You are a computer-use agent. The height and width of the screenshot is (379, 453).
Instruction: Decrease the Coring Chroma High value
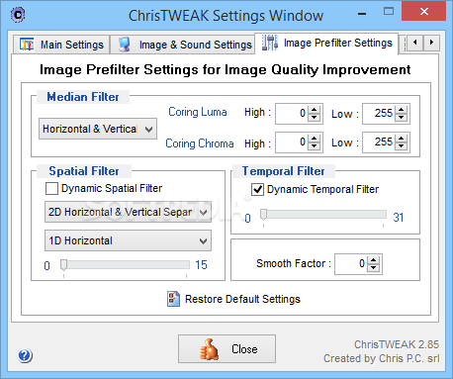(315, 146)
